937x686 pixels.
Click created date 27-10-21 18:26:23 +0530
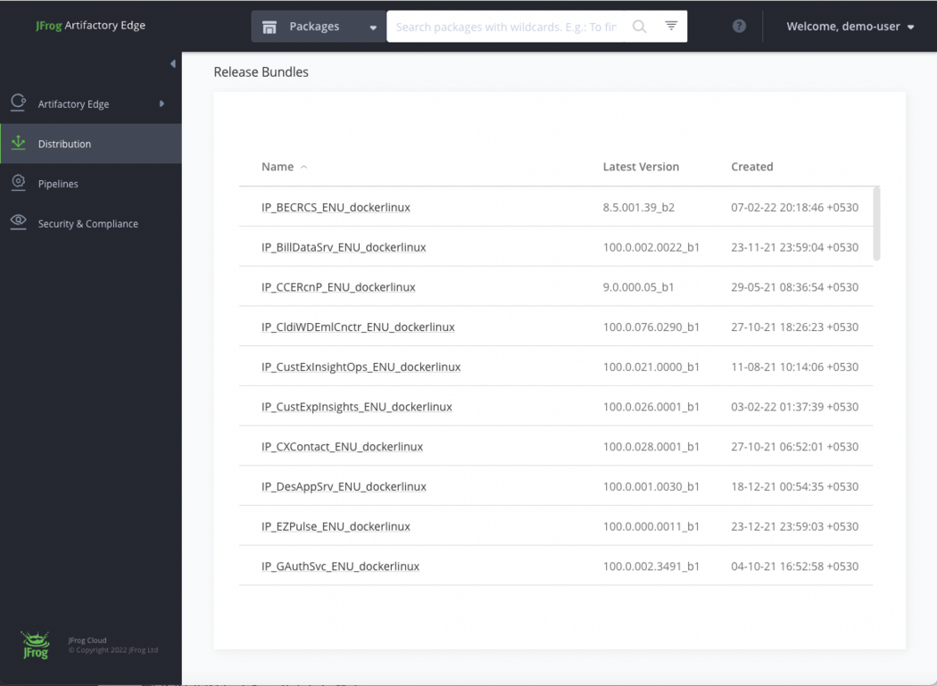click(x=795, y=327)
